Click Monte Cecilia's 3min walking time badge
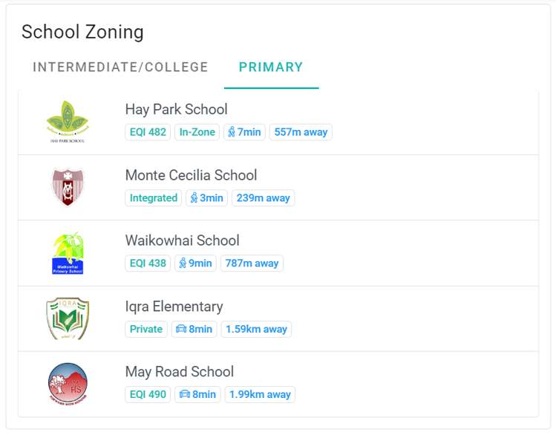Image resolution: width=556 pixels, height=435 pixels. [x=206, y=198]
